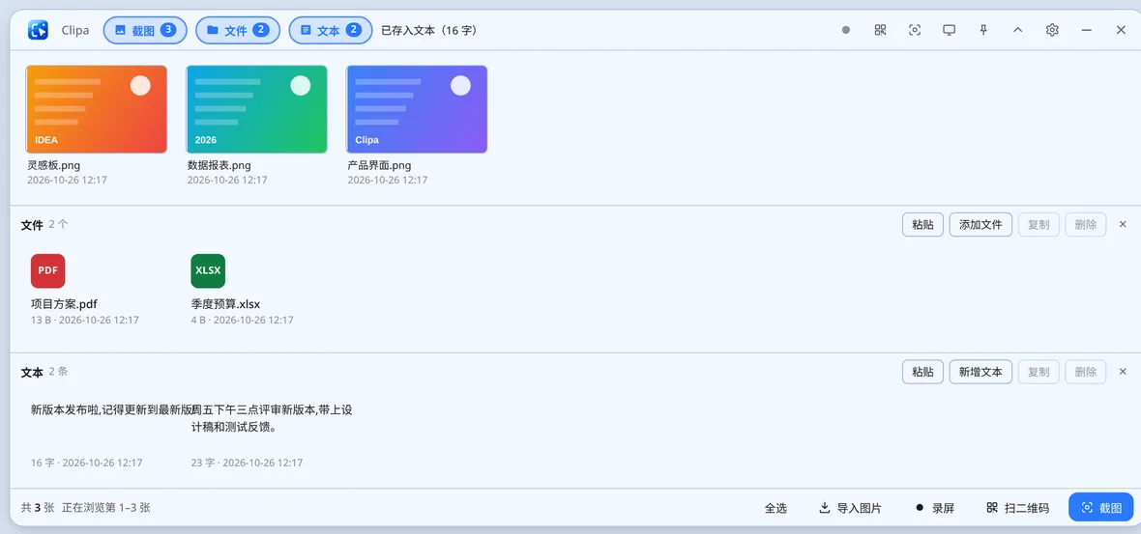Open the 灵感板.png screenshot thumbnail
Image resolution: width=1141 pixels, height=534 pixels.
(x=96, y=109)
